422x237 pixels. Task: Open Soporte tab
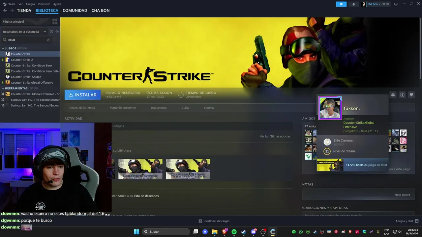209,108
